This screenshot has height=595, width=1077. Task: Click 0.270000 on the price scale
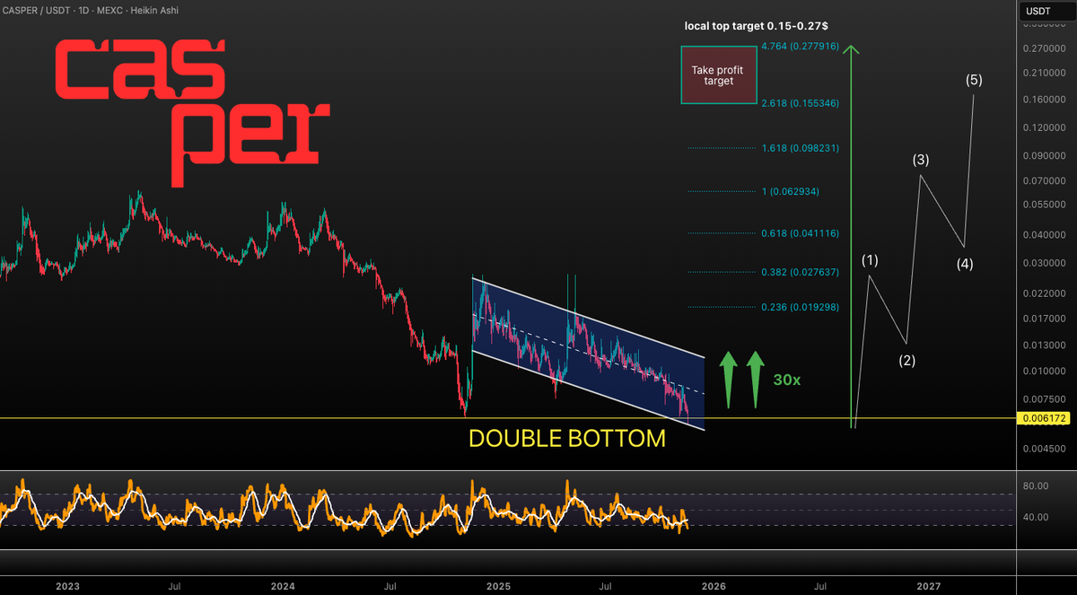[1043, 48]
